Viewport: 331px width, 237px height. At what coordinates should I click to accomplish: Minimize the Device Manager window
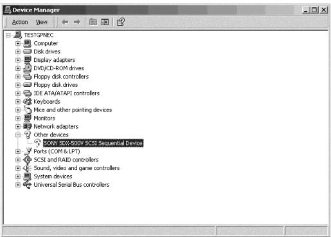point(305,10)
